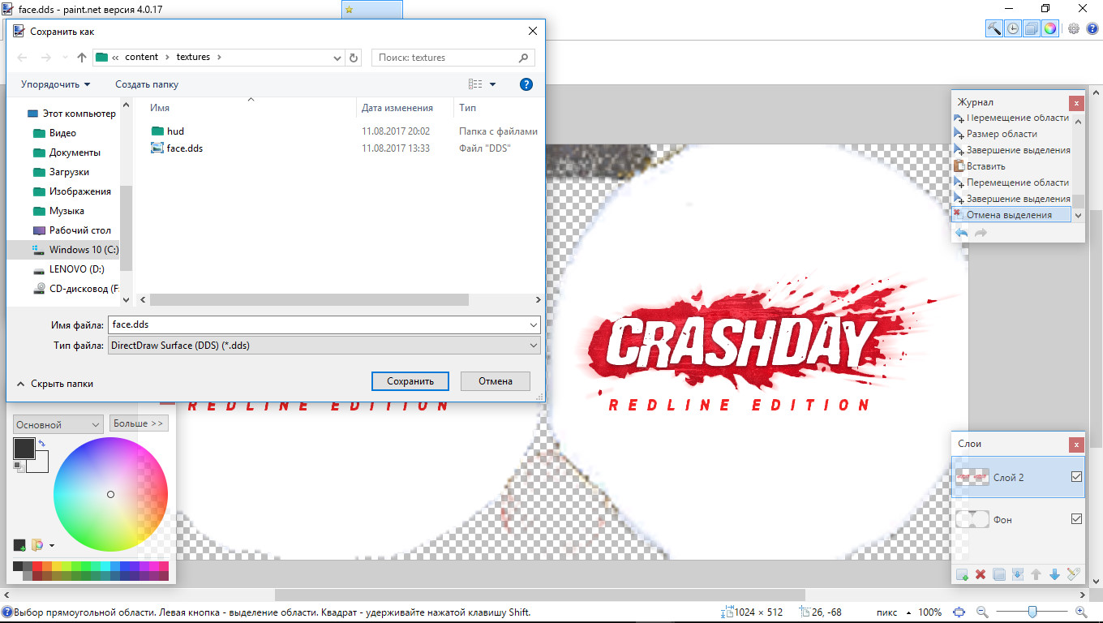Toggle the Colors window wheel icon
Viewport: 1103px width, 623px height.
click(1050, 28)
